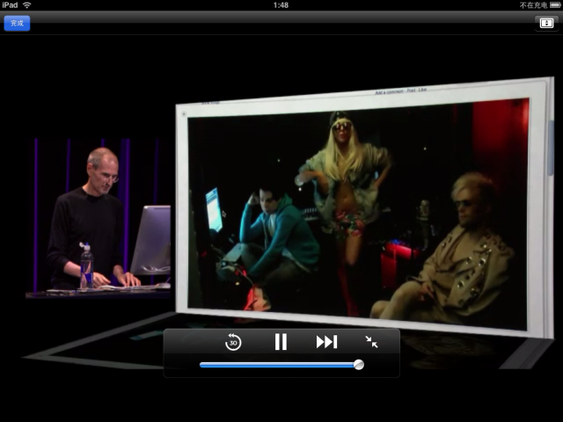
Task: Tap the 不在充电 charging status text
Action: point(534,5)
